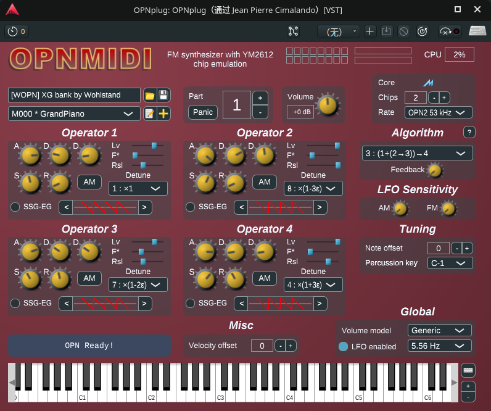
Task: Click the Volume knob
Action: tap(328, 105)
